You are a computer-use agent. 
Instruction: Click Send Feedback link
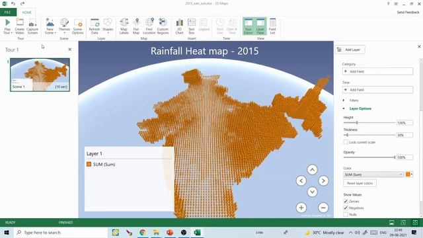tap(408, 12)
